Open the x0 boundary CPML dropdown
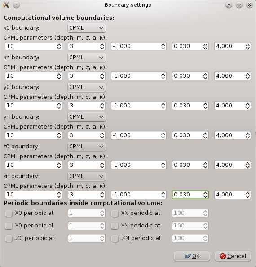This screenshot has height=267, width=256. pos(87,28)
